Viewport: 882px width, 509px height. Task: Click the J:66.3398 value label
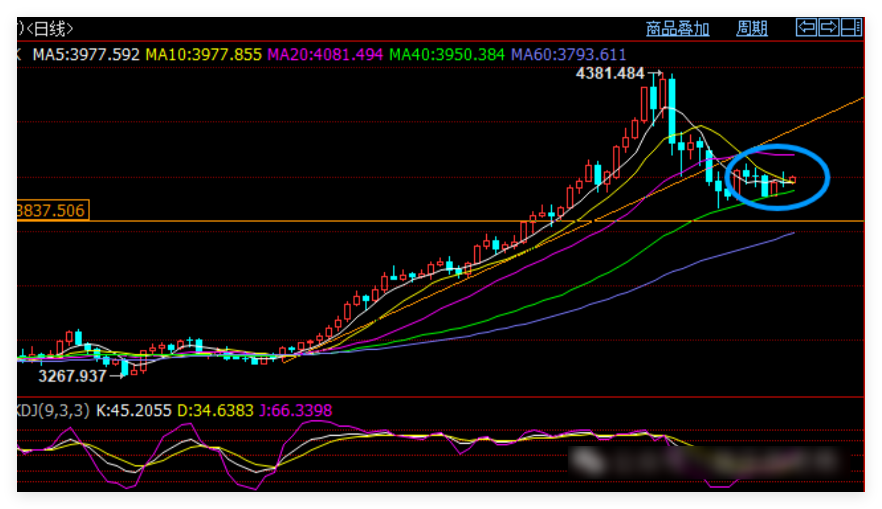295,411
